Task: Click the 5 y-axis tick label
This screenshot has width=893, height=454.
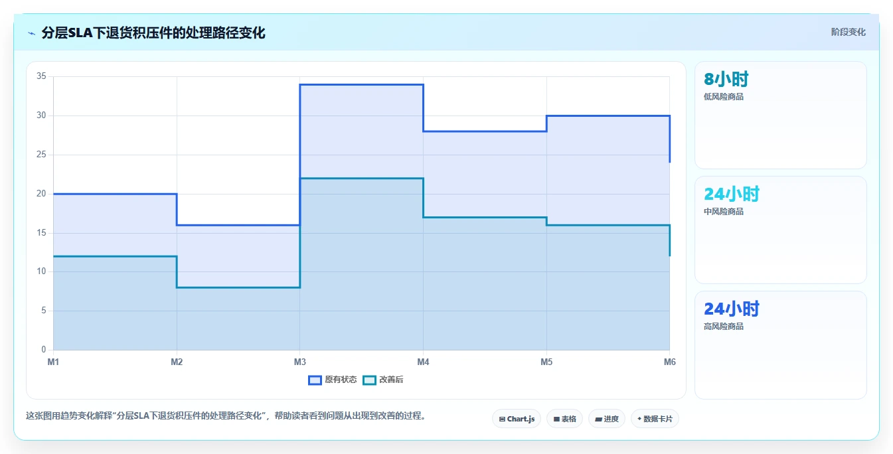Action: 44,311
